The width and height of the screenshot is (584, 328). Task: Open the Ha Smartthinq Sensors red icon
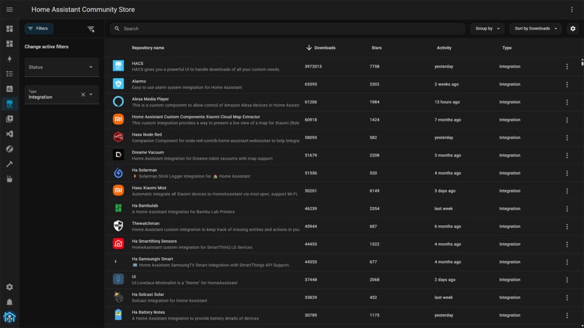click(118, 244)
